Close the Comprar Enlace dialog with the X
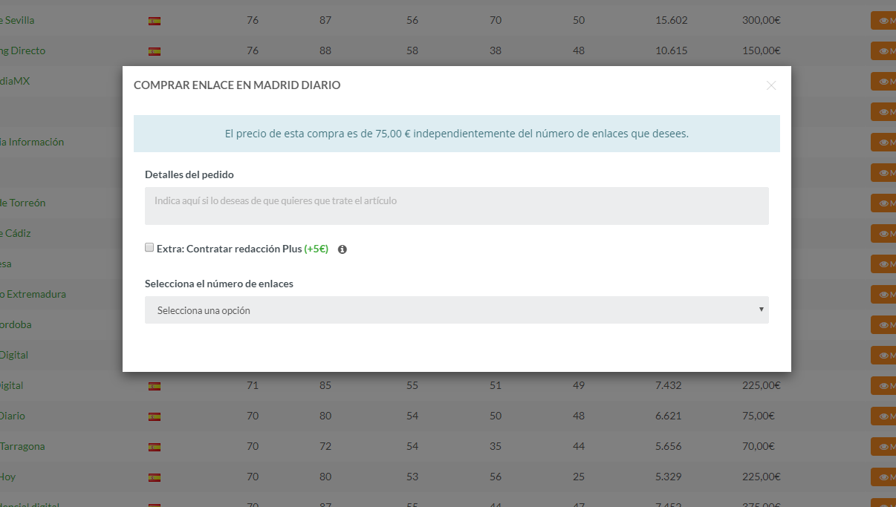 (x=771, y=85)
